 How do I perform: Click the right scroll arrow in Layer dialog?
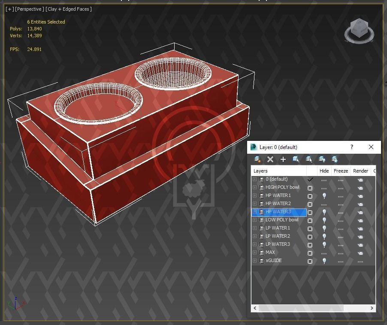tap(372, 308)
